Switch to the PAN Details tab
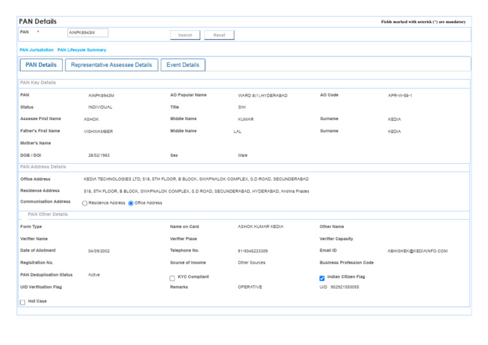The image size is (488, 345). point(41,65)
